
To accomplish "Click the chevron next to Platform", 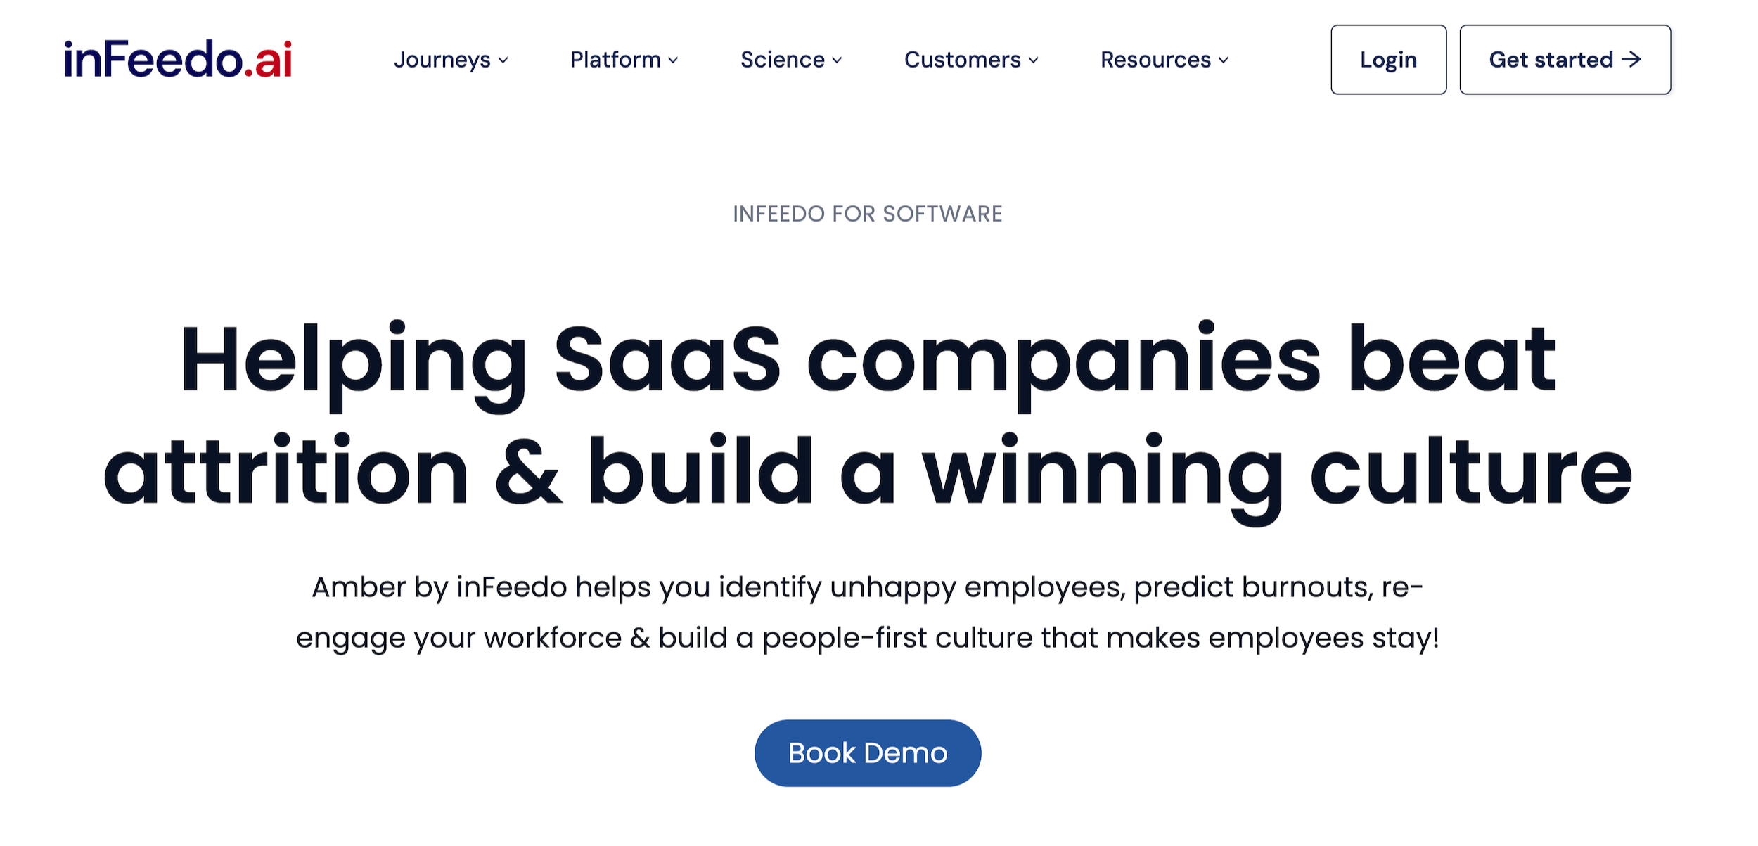I will pyautogui.click(x=674, y=61).
